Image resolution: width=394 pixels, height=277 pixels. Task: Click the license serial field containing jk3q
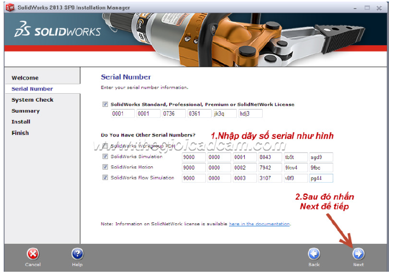point(225,114)
